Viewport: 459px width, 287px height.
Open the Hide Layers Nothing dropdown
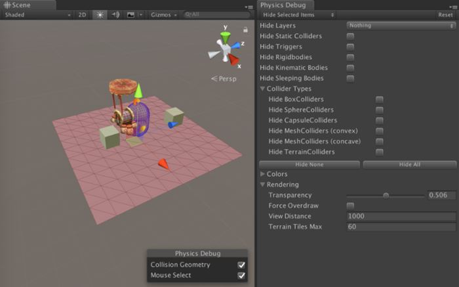pyautogui.click(x=401, y=26)
